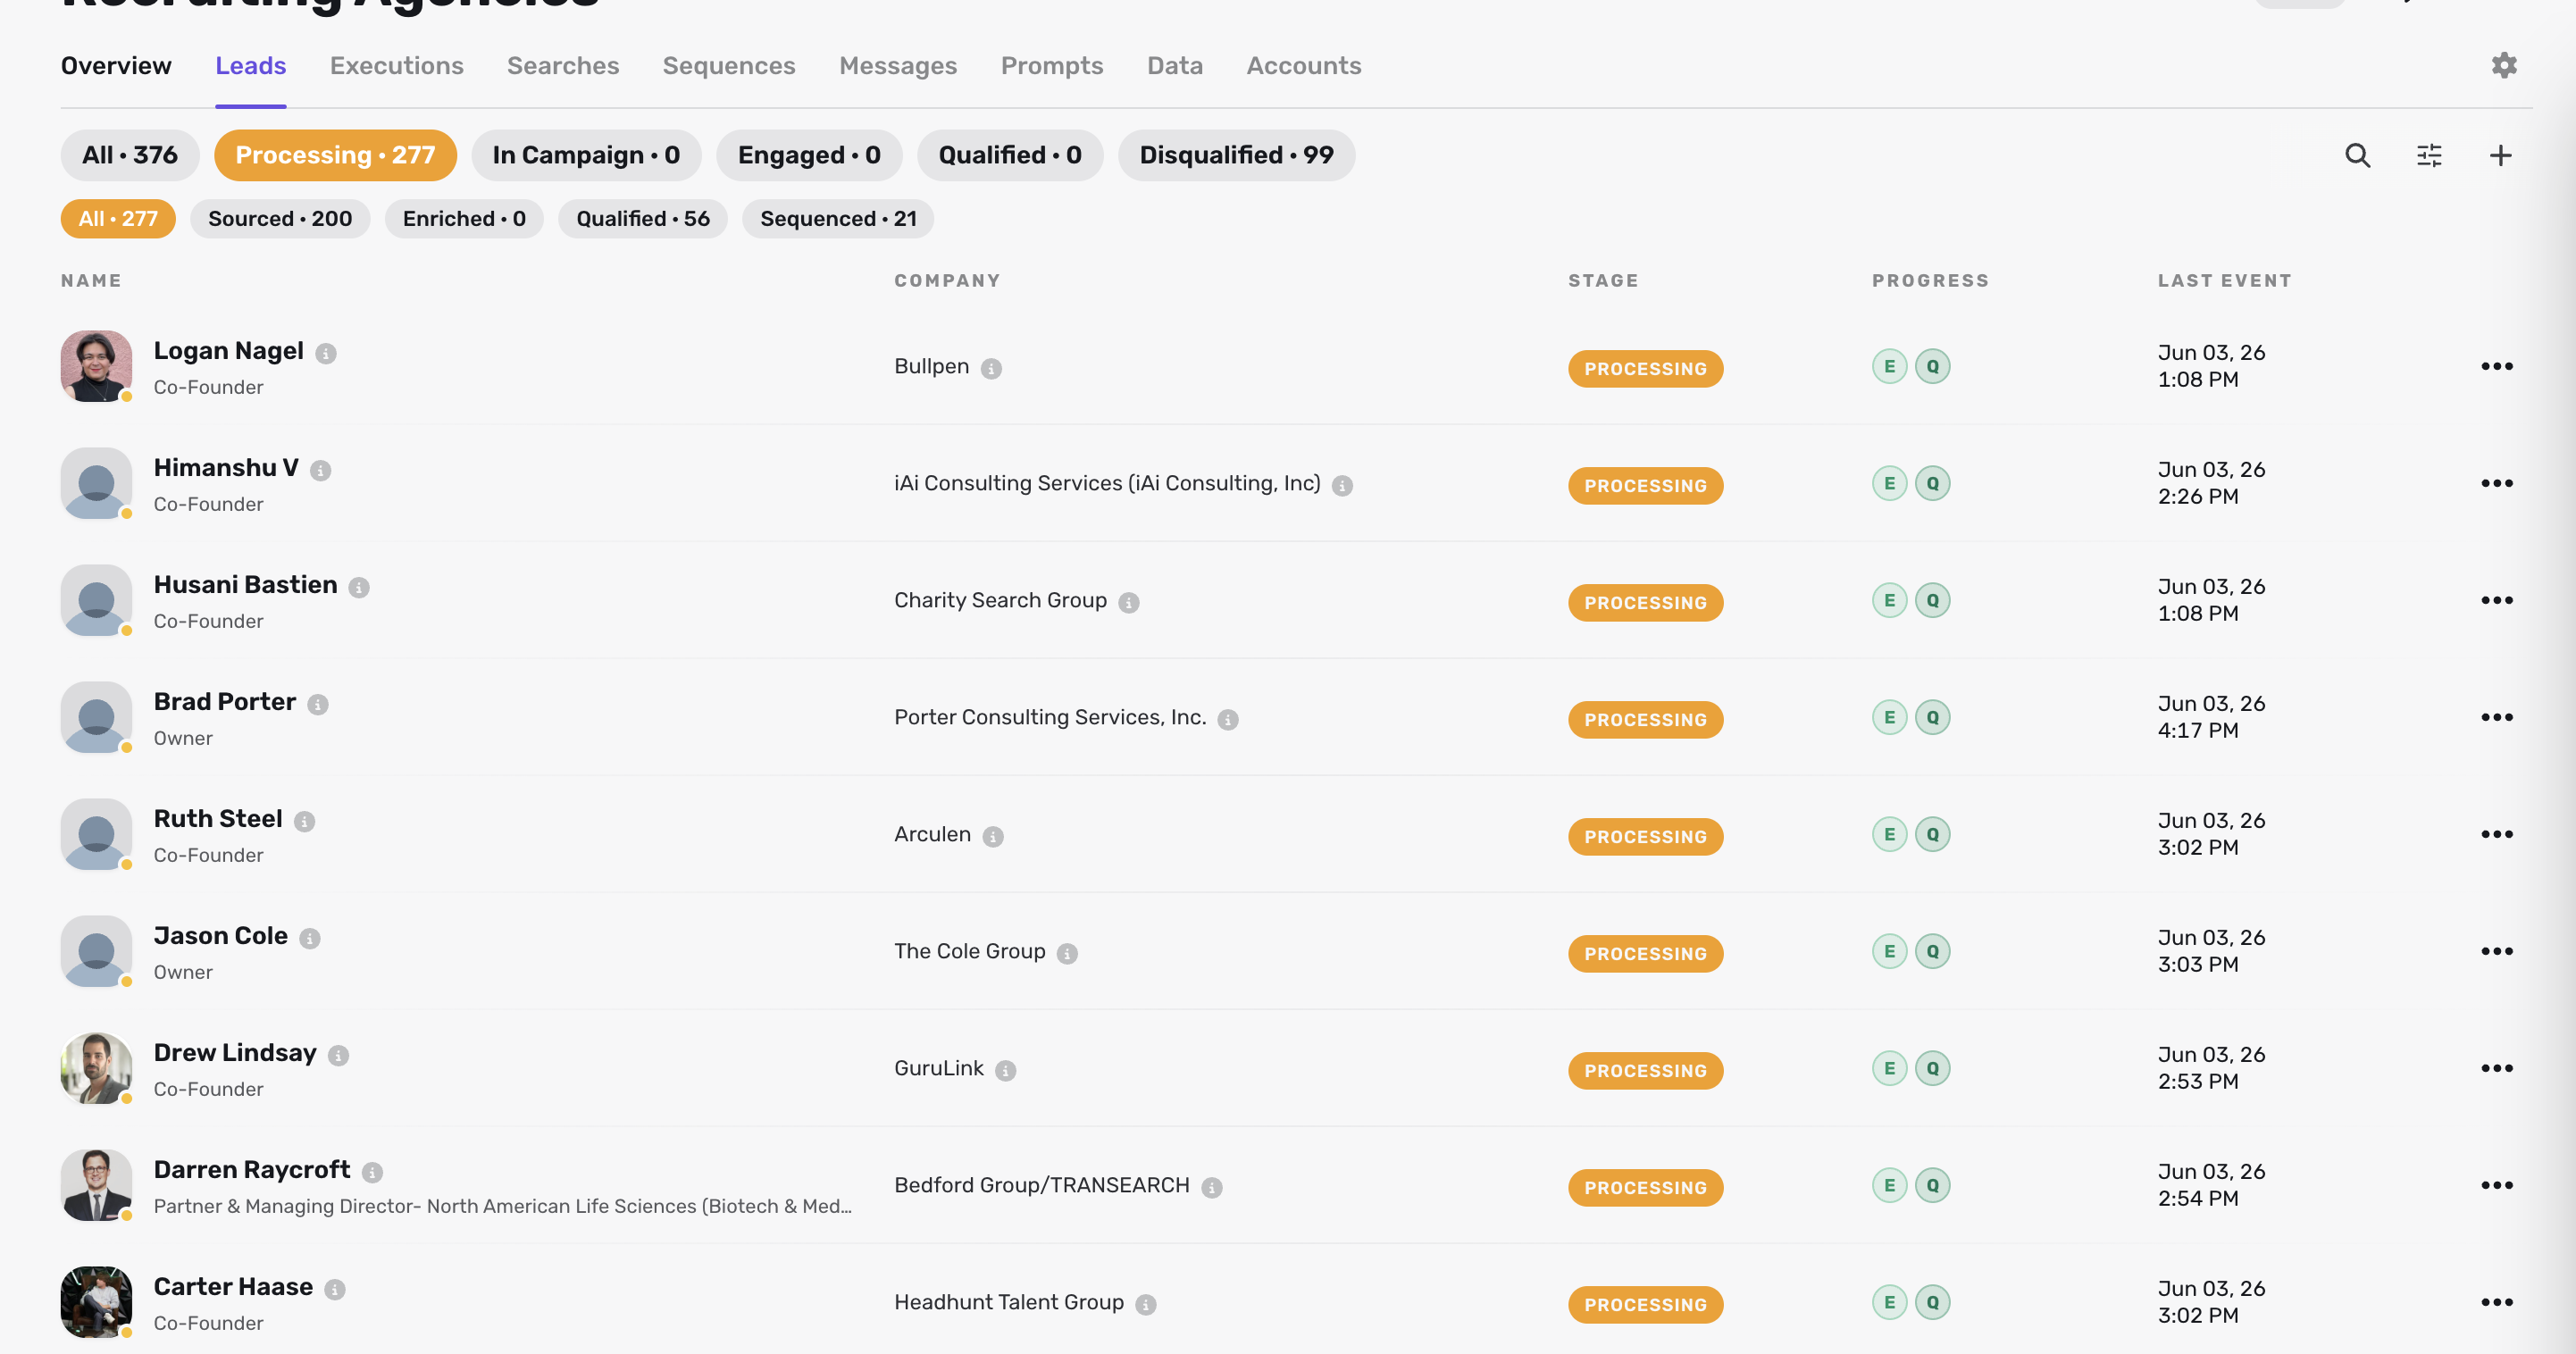Screen dimensions: 2576x1354
Task: Click the E progress badge for Brad Porter
Action: click(x=1889, y=717)
